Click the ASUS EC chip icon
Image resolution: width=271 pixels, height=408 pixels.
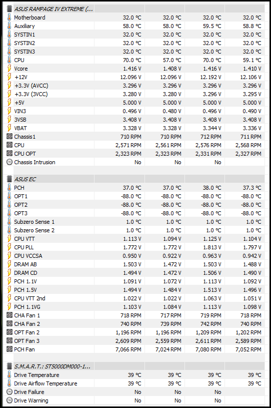point(9,179)
